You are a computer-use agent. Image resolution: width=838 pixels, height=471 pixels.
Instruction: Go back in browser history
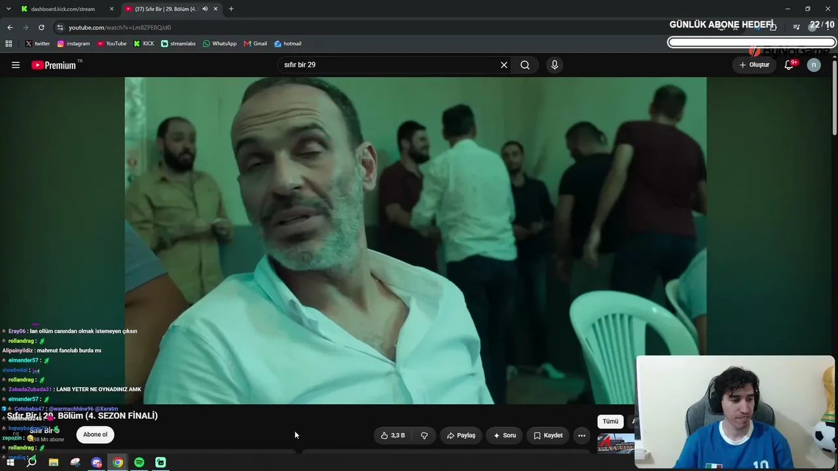point(10,27)
